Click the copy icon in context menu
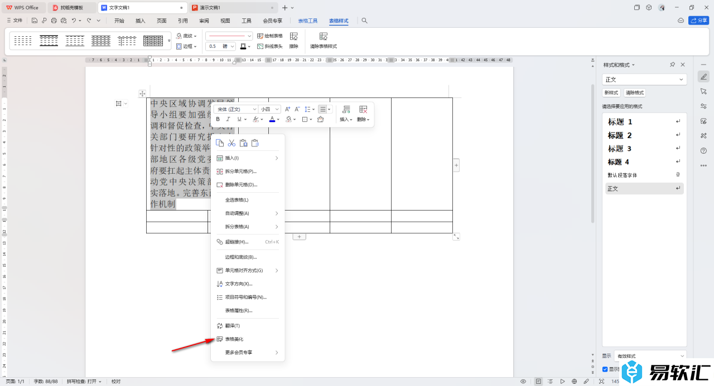The image size is (714, 386). 220,143
